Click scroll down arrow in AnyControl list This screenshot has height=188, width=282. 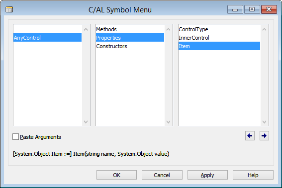pyautogui.click(x=86, y=122)
